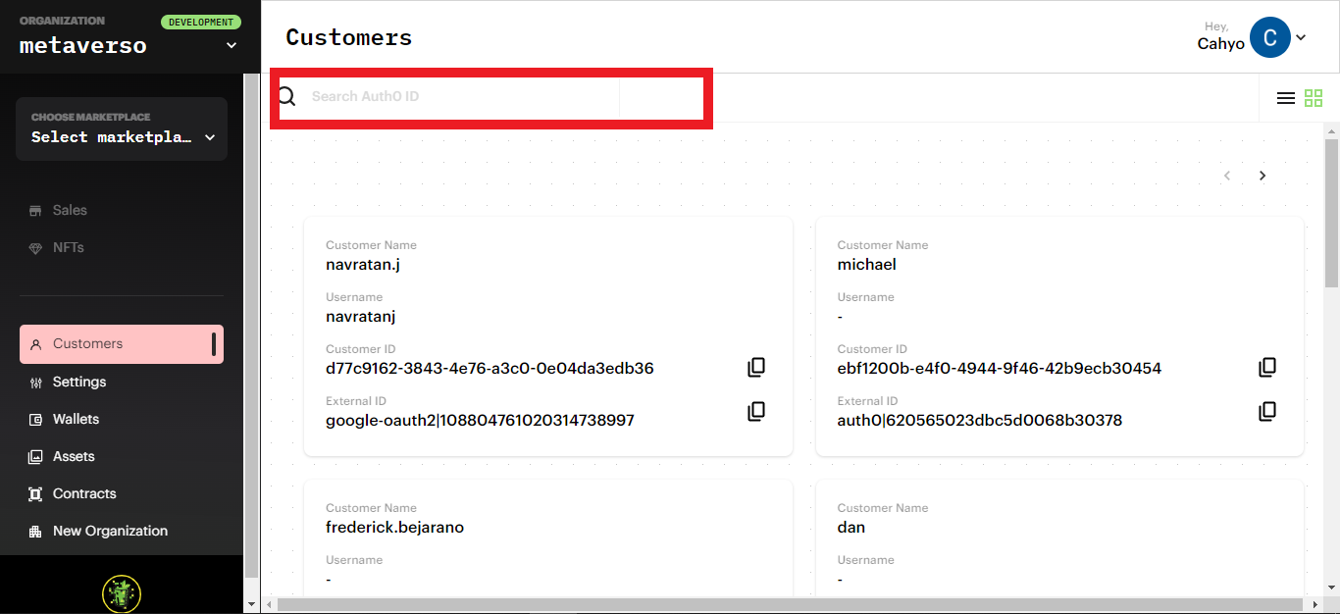Click the Customers page heading
Image resolution: width=1340 pixels, height=614 pixels.
click(x=348, y=37)
